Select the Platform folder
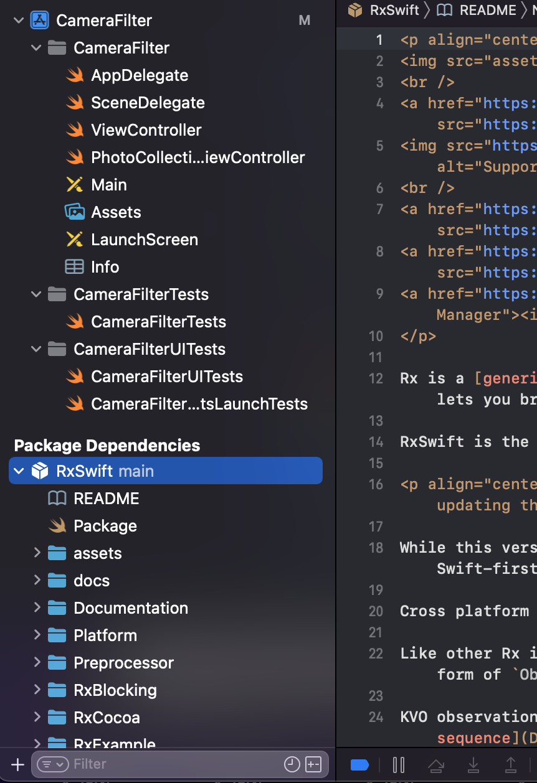The image size is (537, 783). [105, 635]
